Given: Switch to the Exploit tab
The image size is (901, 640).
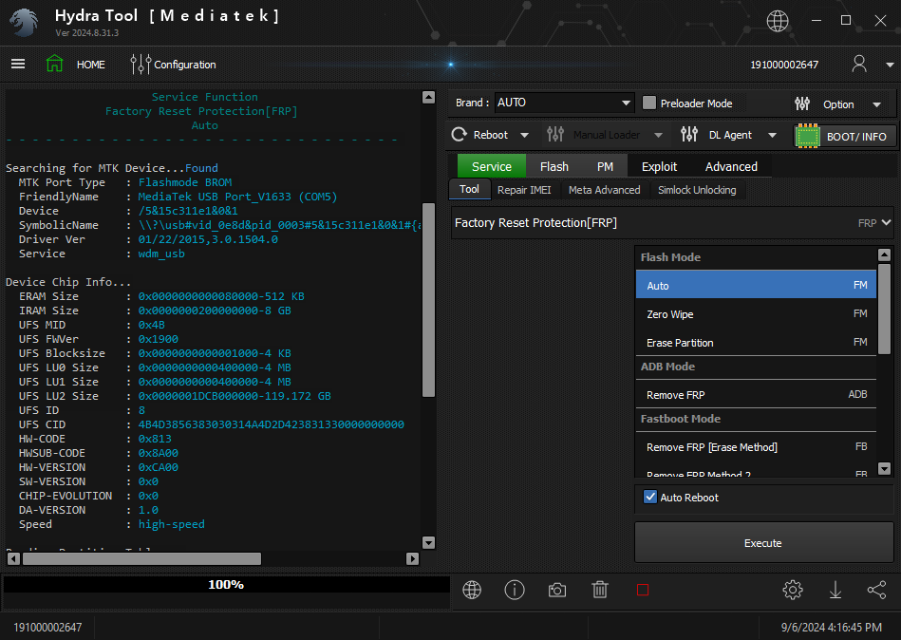Looking at the screenshot, I should (659, 166).
